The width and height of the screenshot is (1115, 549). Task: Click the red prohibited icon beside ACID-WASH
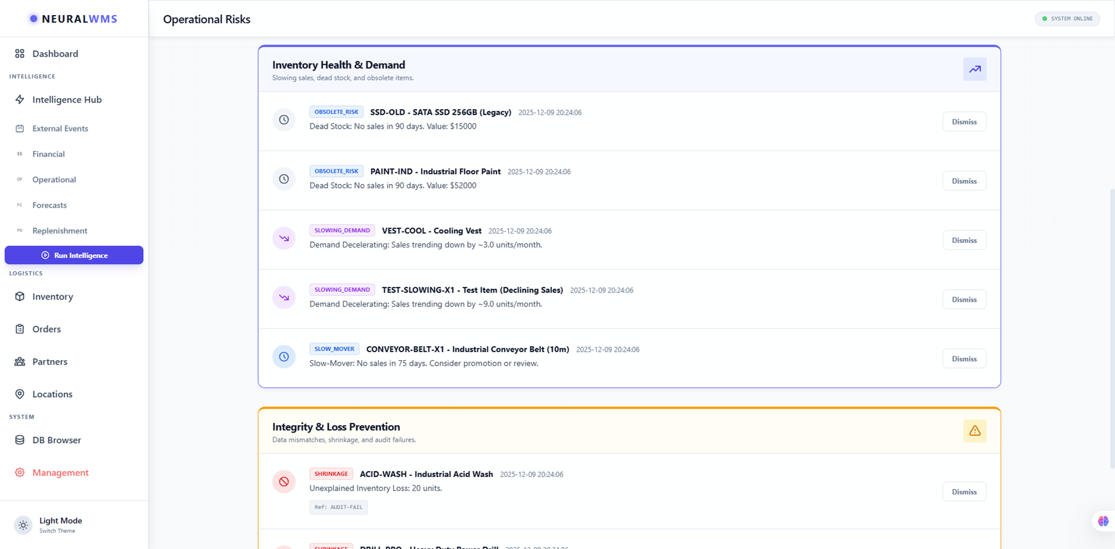pos(284,482)
